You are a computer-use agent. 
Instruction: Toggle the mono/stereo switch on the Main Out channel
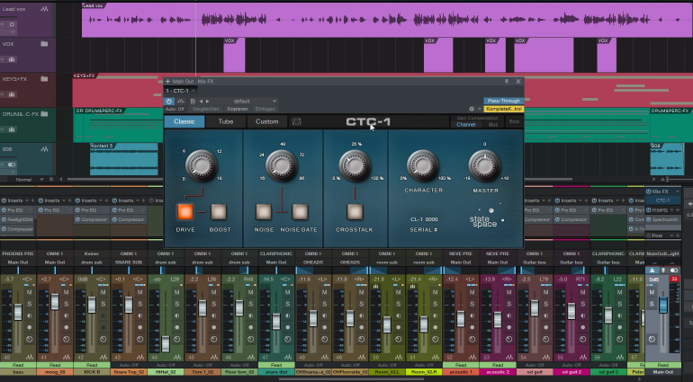click(673, 271)
